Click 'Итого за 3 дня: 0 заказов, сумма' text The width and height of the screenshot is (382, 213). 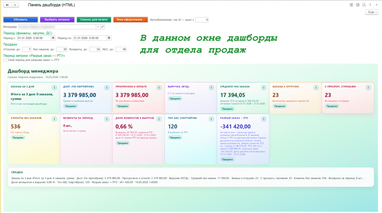[x=32, y=97]
